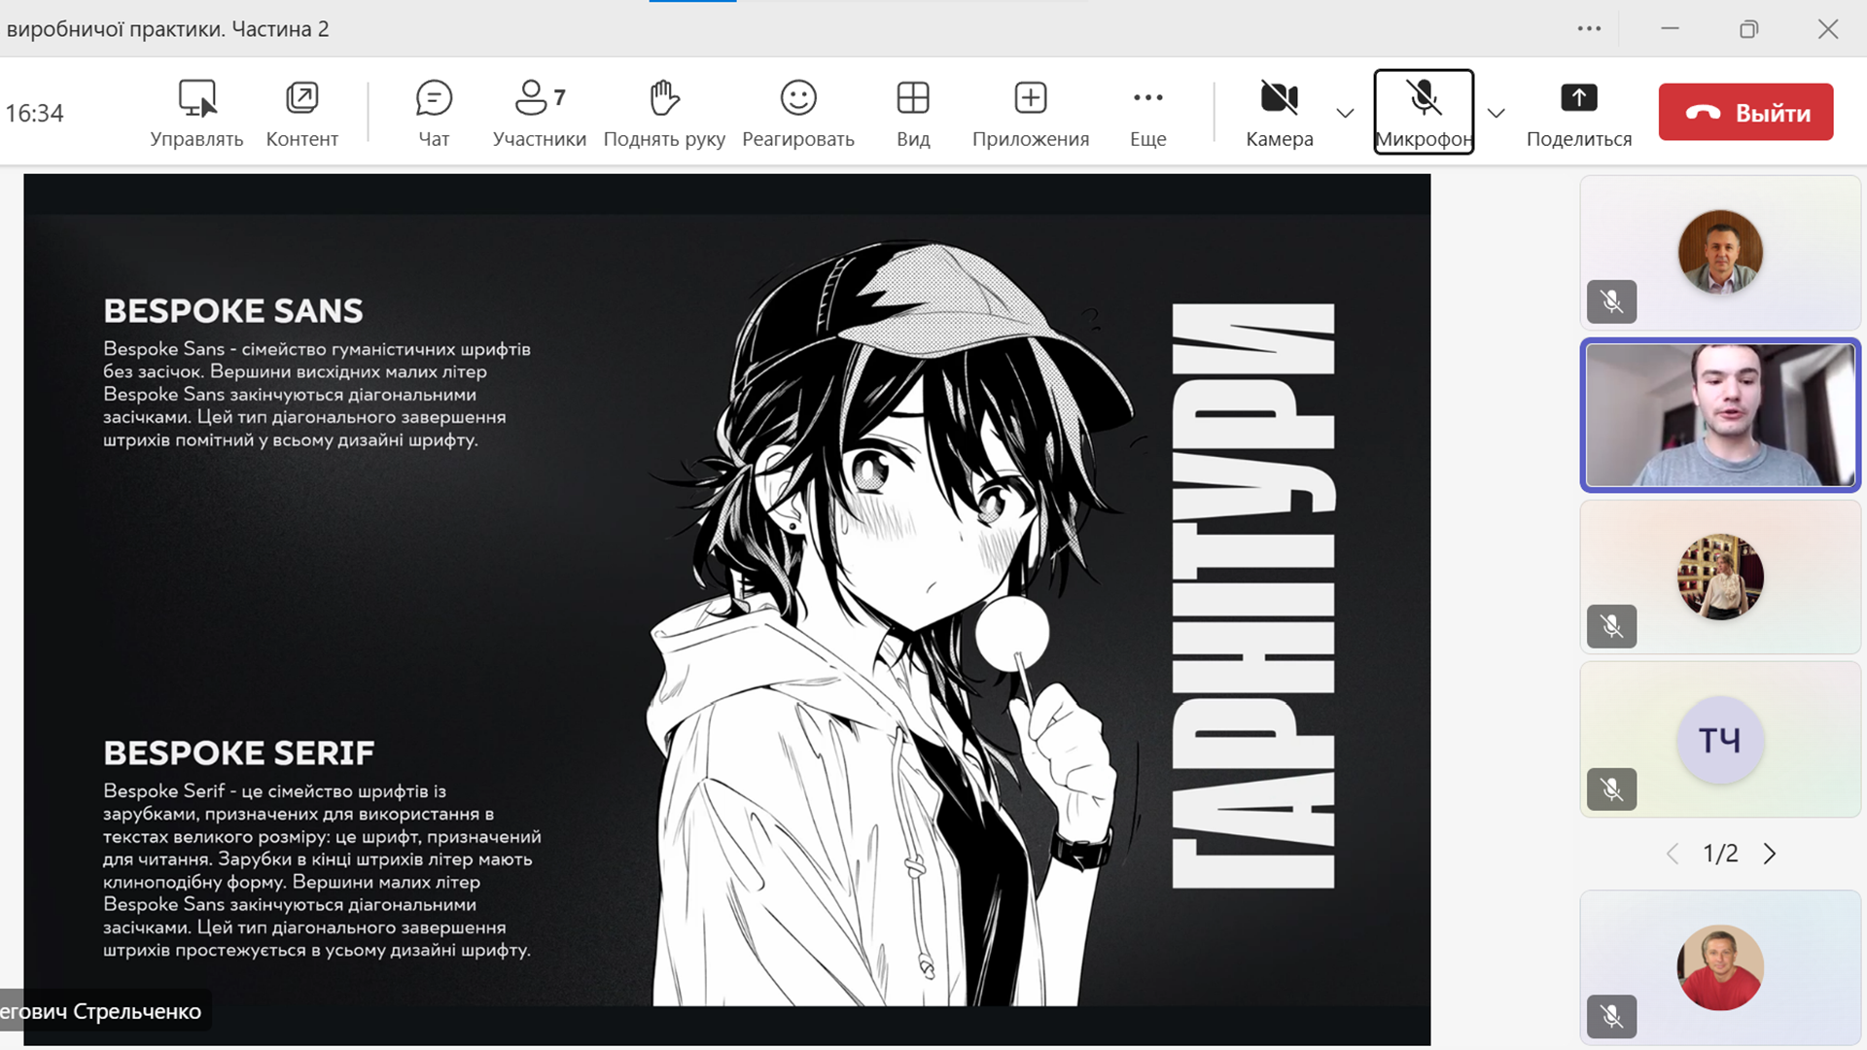Image resolution: width=1867 pixels, height=1050 pixels.
Task: Go to next page of participants
Action: [x=1770, y=854]
